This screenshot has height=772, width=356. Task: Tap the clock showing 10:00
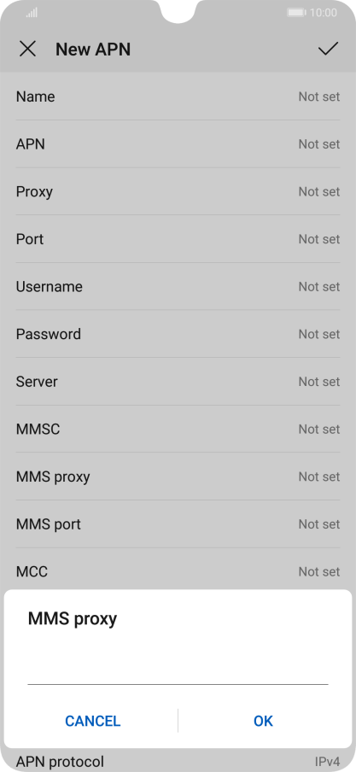pos(324,13)
